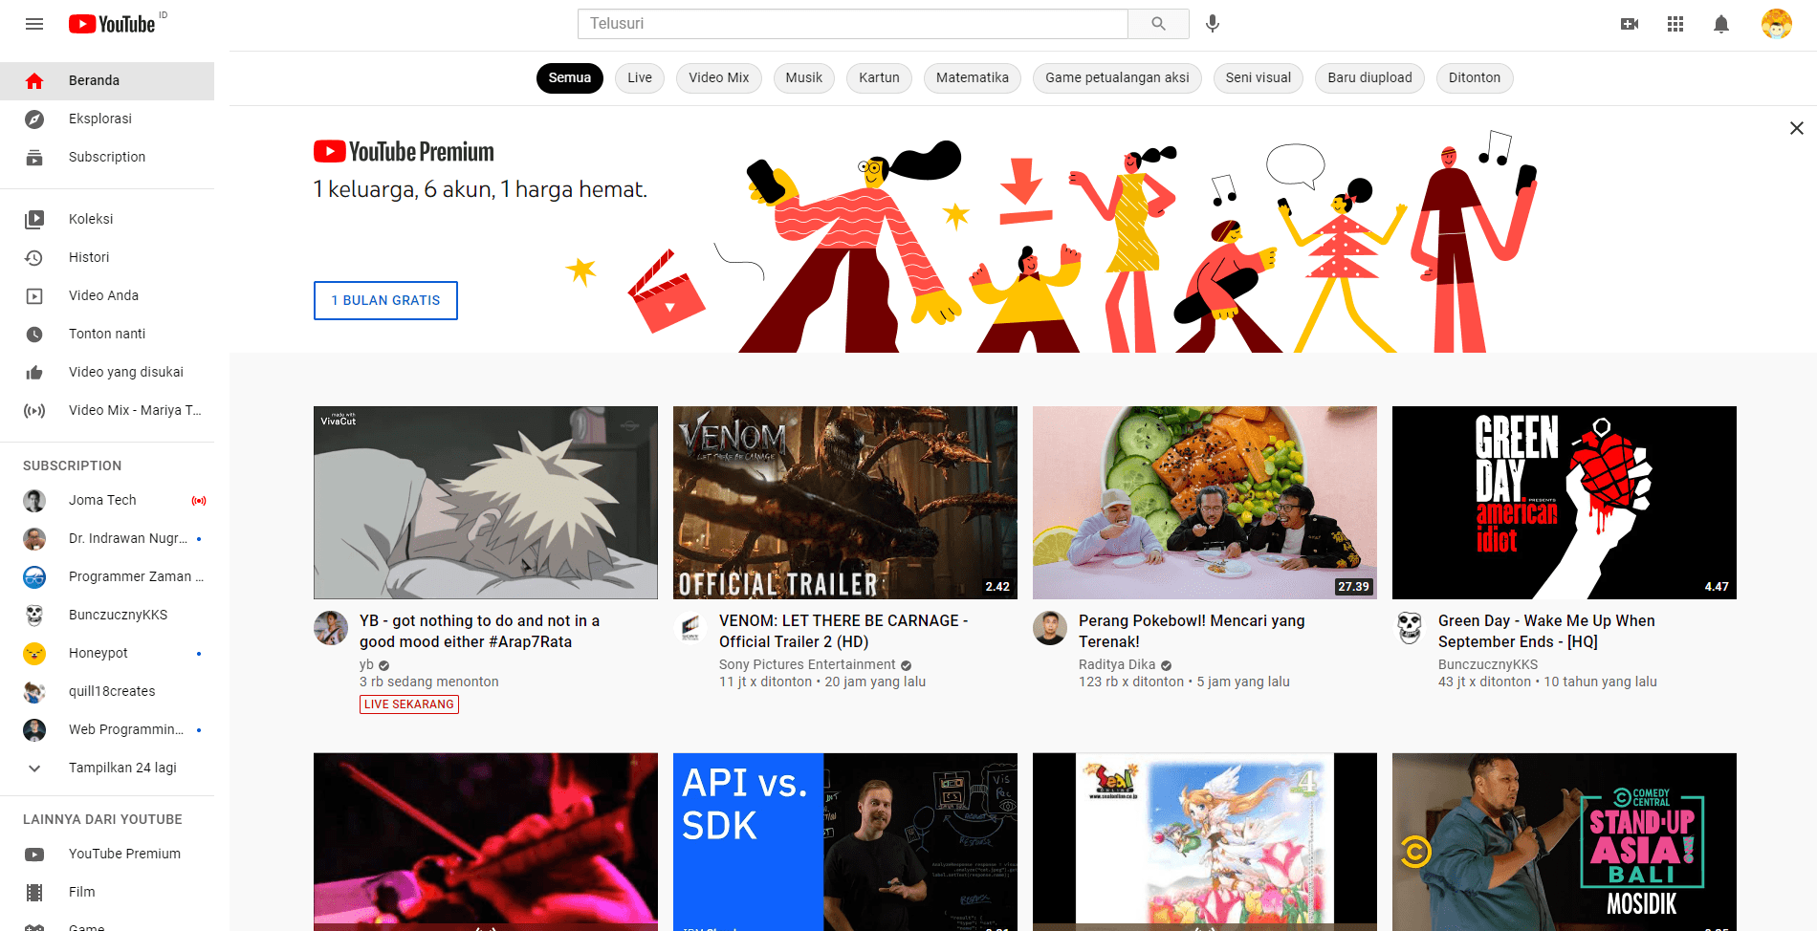Select the Ditonton filter chip
Viewport: 1817px width, 931px height.
[x=1475, y=78]
